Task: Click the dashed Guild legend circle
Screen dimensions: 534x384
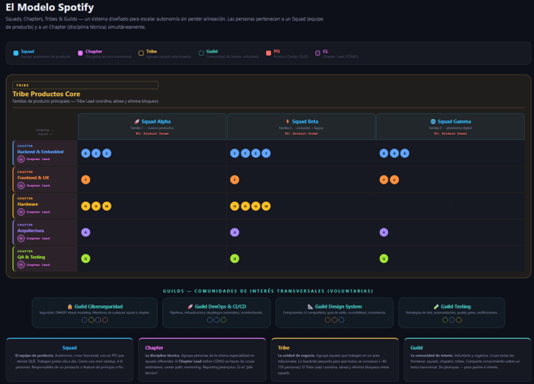Action: tap(201, 53)
